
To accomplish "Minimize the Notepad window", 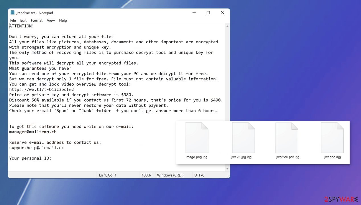I will 194,13.
